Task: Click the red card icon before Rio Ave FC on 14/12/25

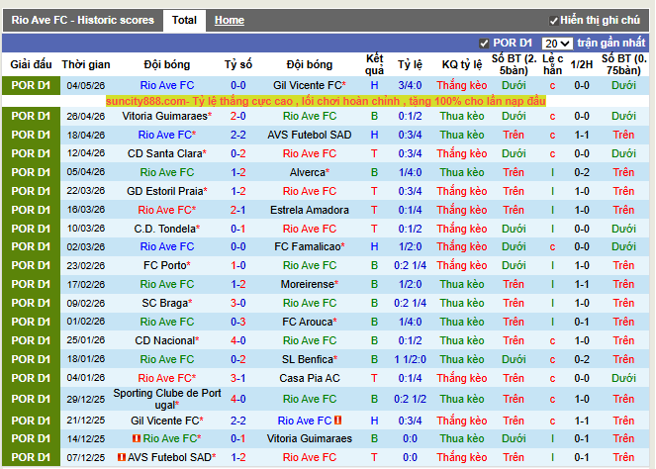Action: click(136, 438)
